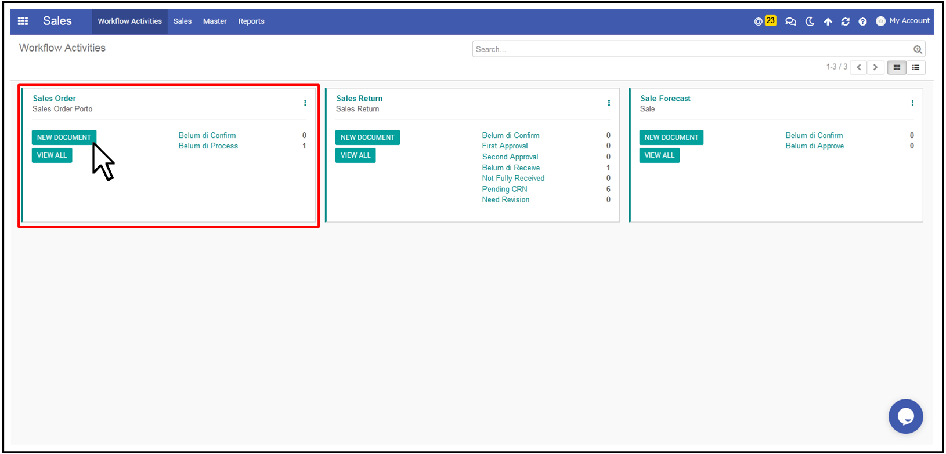The height and width of the screenshot is (454, 946).
Task: Click the search magnifier icon
Action: coord(918,49)
